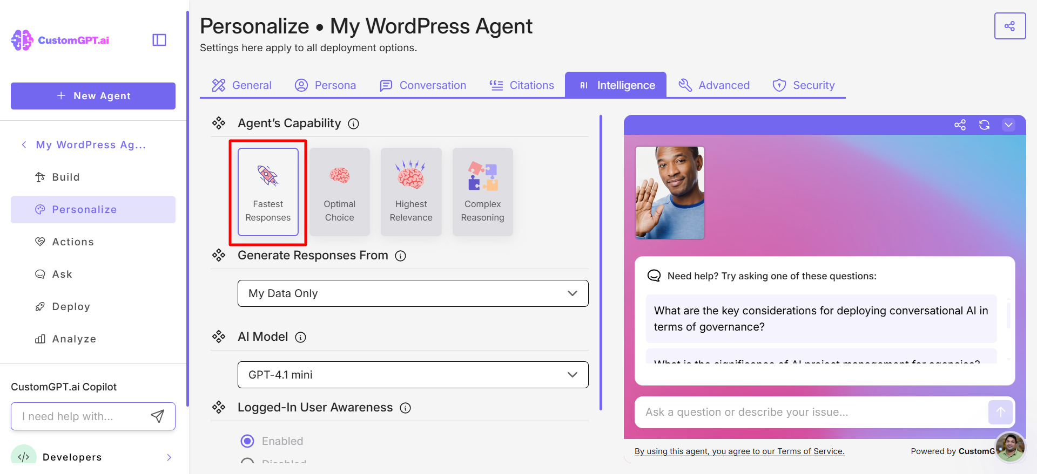The width and height of the screenshot is (1037, 474).
Task: Select the Fastest Responses capability card
Action: coord(268,192)
